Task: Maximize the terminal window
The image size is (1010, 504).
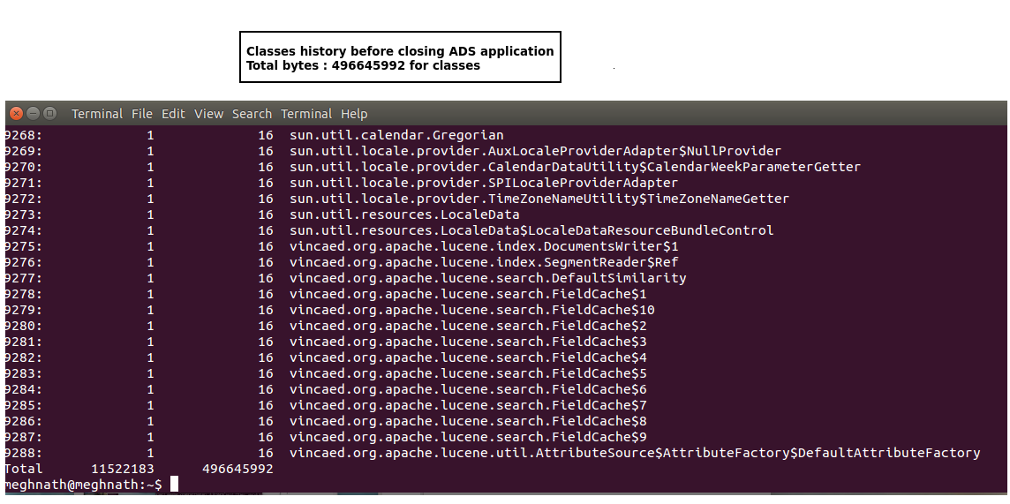Action: (49, 113)
